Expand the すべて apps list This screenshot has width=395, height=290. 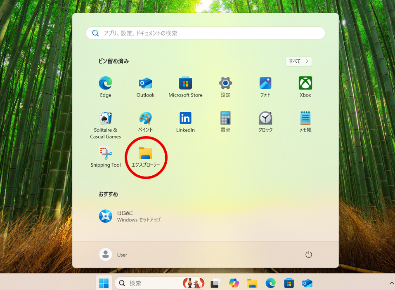click(x=298, y=61)
